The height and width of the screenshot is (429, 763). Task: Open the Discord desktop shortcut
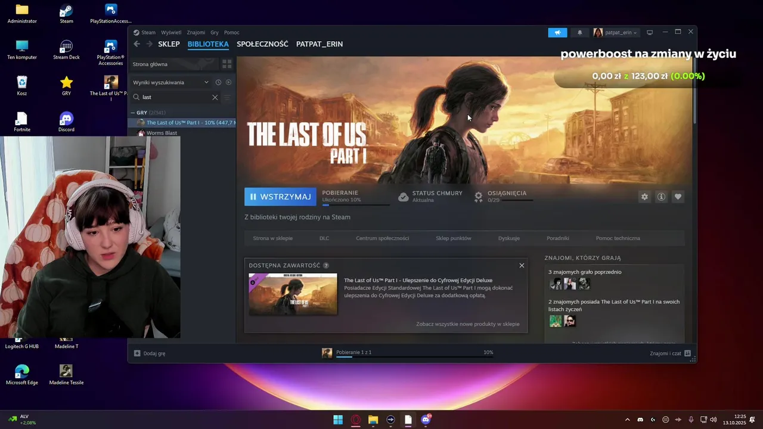click(66, 123)
